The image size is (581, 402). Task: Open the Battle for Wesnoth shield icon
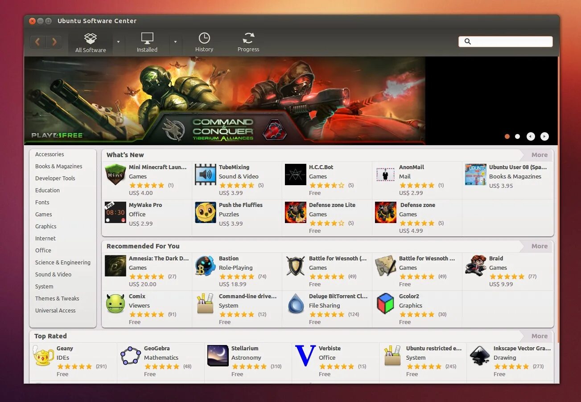296,266
